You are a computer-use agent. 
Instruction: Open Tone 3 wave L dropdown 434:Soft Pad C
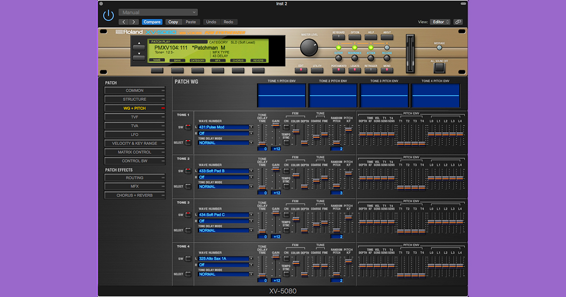click(x=226, y=215)
